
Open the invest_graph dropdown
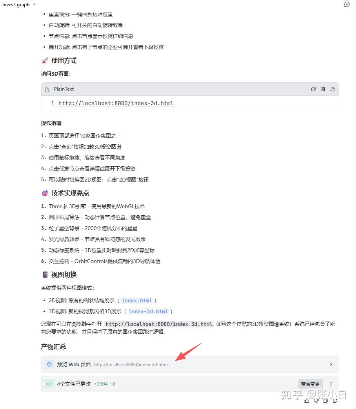[19, 4]
